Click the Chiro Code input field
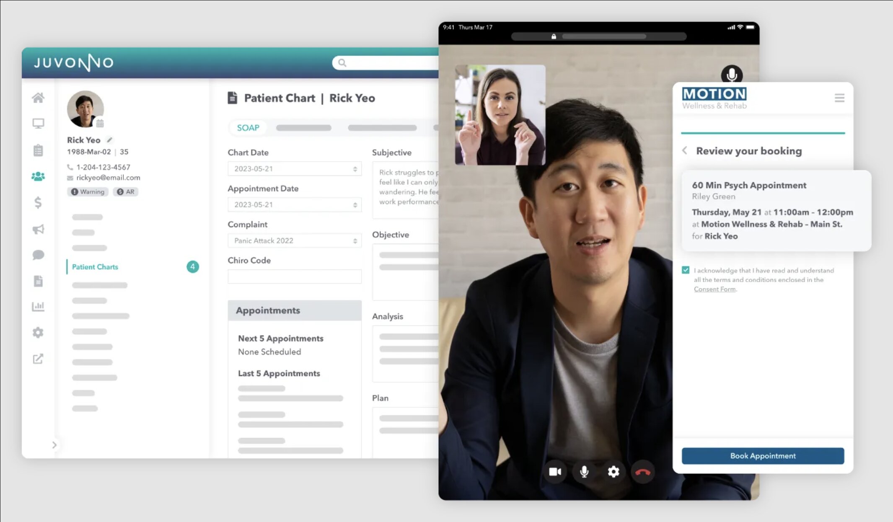This screenshot has height=522, width=893. pos(295,277)
